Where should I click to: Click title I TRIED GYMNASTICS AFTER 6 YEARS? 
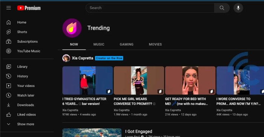(x=84, y=101)
